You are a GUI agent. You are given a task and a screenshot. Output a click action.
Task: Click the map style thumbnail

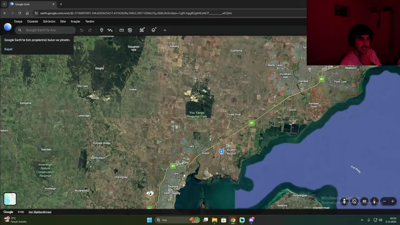click(x=10, y=199)
